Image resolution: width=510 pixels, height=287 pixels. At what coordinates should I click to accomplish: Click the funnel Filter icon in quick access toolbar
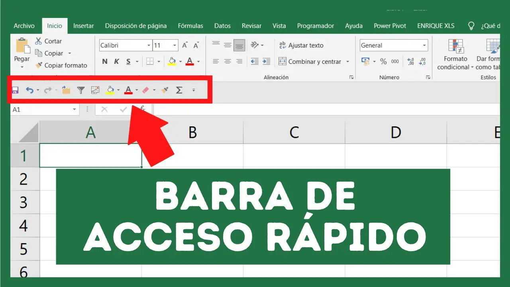point(81,90)
